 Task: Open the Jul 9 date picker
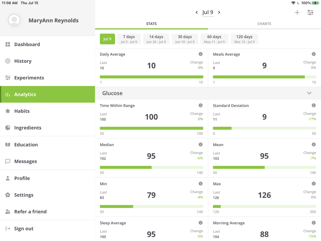(x=208, y=13)
